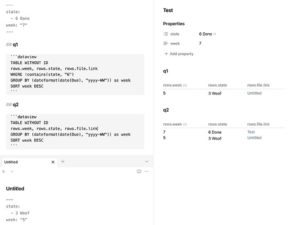Click the WHERE !contains(state, "6") line
293x225 pixels.
coord(42,74)
